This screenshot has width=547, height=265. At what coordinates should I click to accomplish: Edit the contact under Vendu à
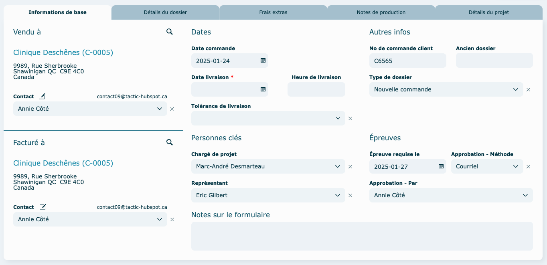pos(42,96)
